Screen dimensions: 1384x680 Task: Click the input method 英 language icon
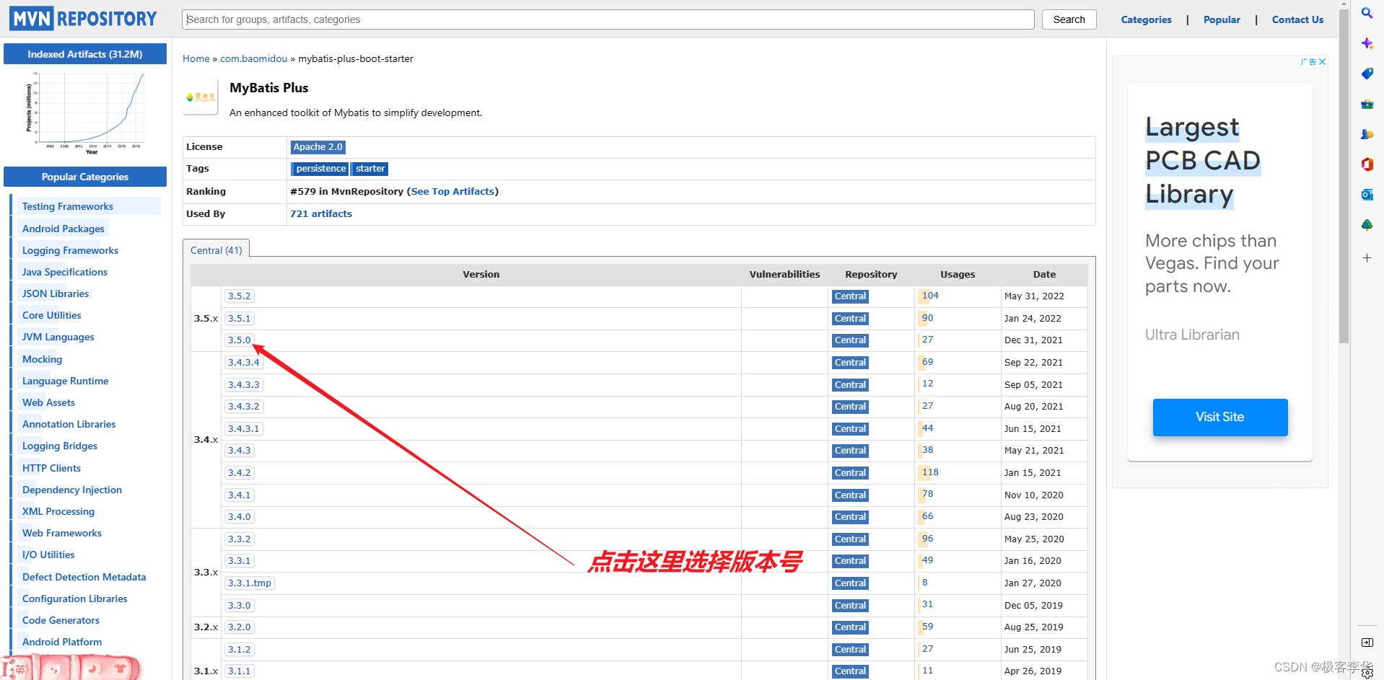[20, 669]
